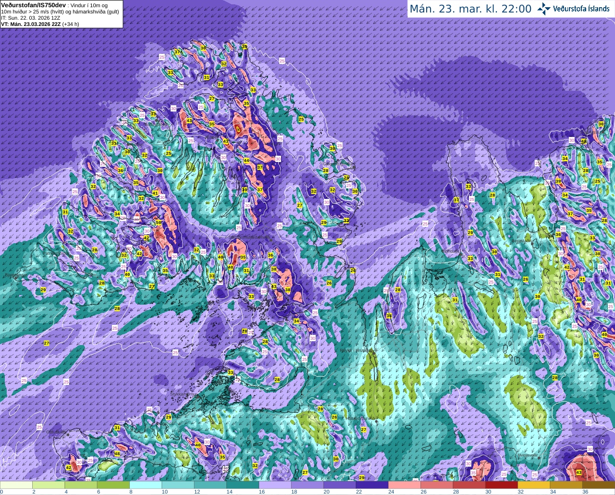This screenshot has height=495, width=615.
Task: Click the Blönduós place label
Action: coord(452,251)
